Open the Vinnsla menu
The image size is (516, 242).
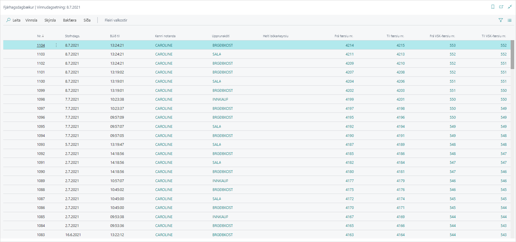pos(31,20)
